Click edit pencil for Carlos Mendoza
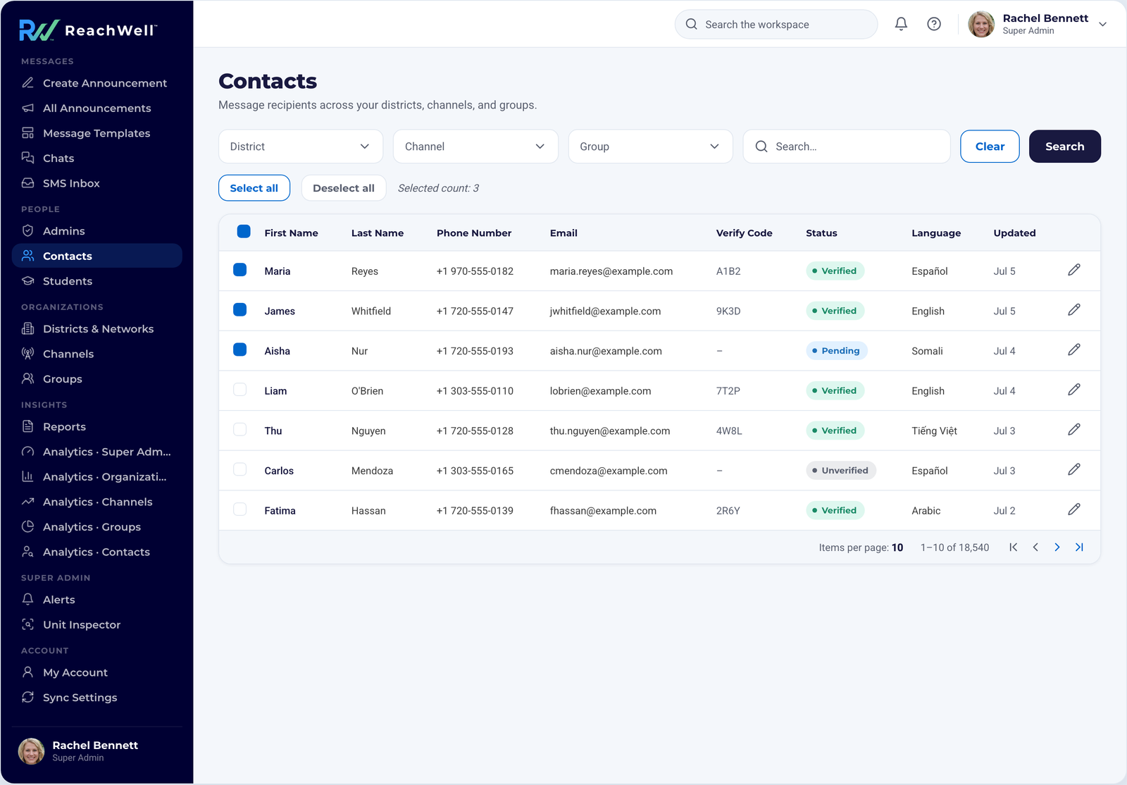Screen dimensions: 1127x785 click(x=1074, y=470)
